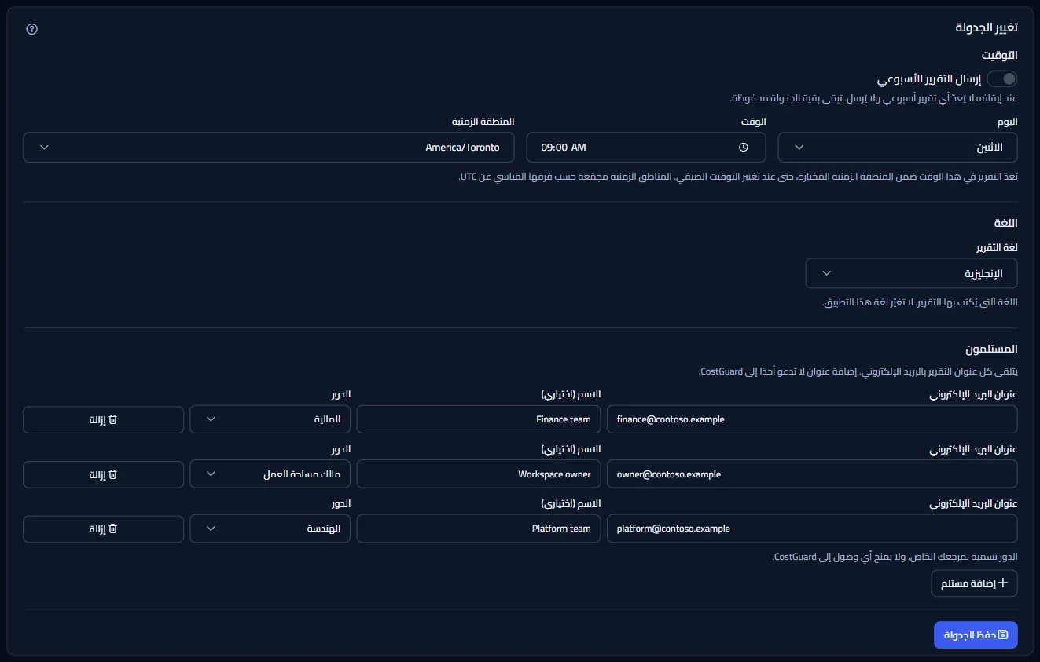Click the إزالة button for Platform team row
Viewport: 1040px width, 662px height.
pyautogui.click(x=104, y=529)
